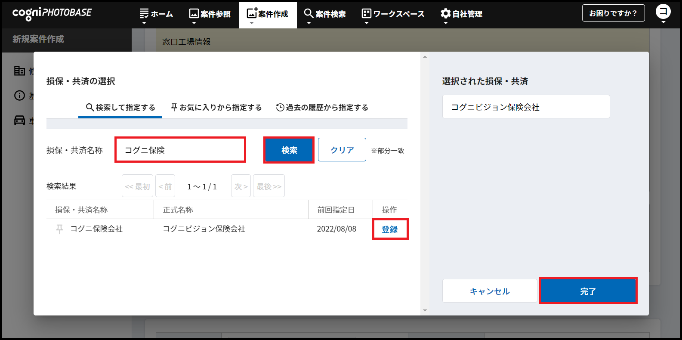Click the 正式名称 cell コグニビジョン保険会社

click(x=204, y=229)
